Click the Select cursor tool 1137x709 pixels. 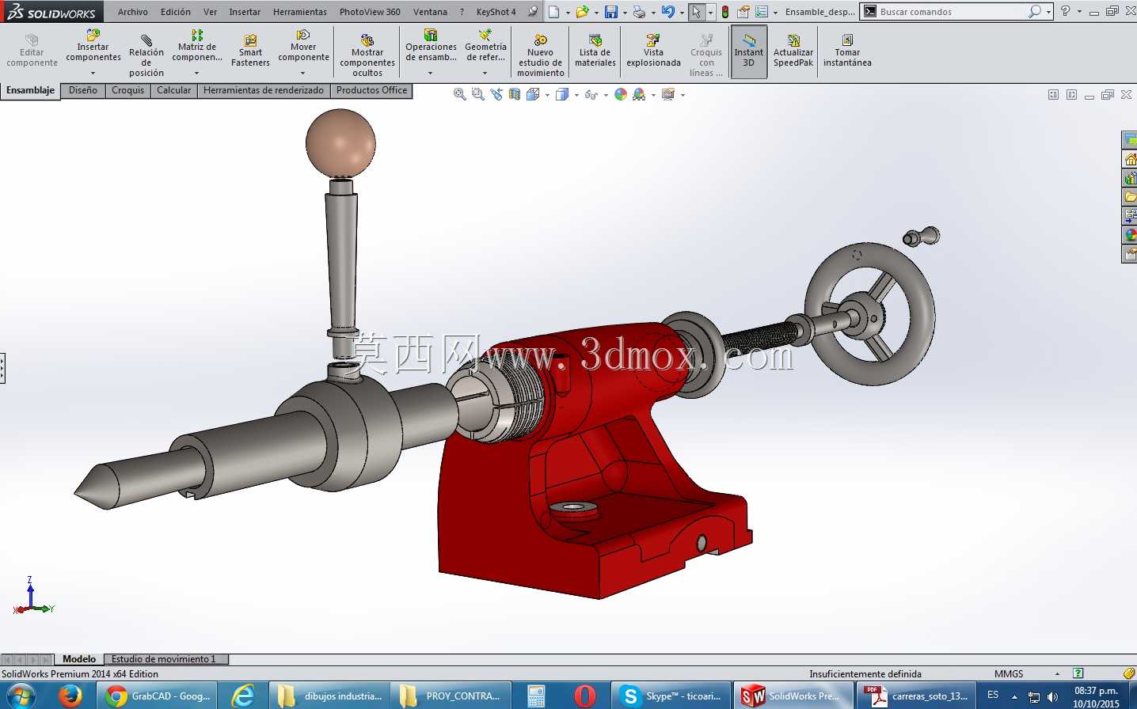[x=696, y=12]
